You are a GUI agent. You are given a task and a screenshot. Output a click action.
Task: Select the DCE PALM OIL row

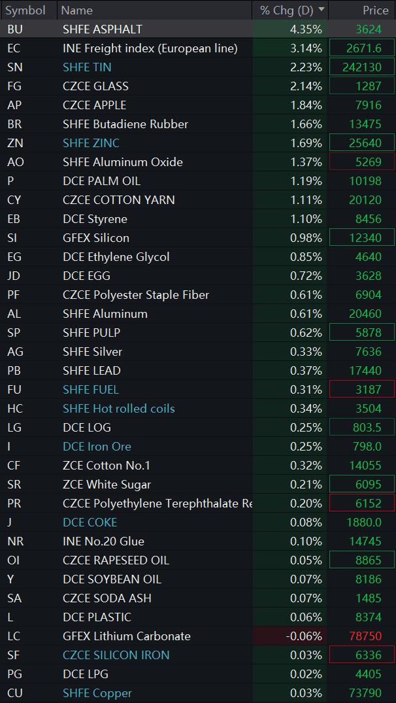198,181
